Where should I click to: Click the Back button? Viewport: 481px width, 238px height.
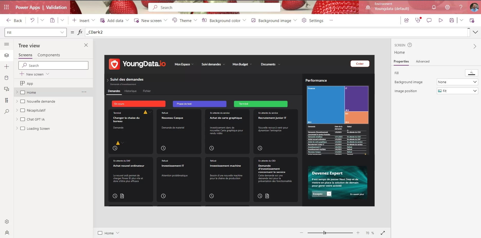click(14, 20)
